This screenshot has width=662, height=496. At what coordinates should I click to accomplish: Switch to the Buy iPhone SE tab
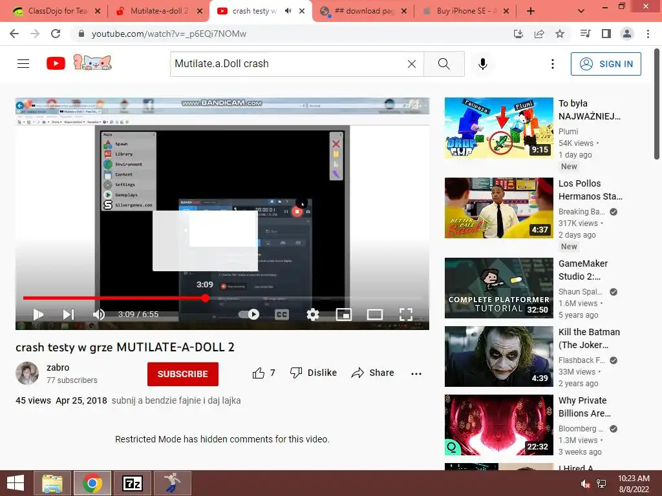tap(466, 11)
